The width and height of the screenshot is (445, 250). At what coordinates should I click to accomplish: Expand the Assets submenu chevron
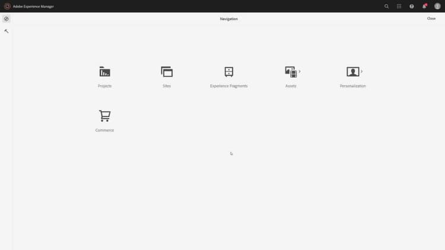[x=300, y=72]
